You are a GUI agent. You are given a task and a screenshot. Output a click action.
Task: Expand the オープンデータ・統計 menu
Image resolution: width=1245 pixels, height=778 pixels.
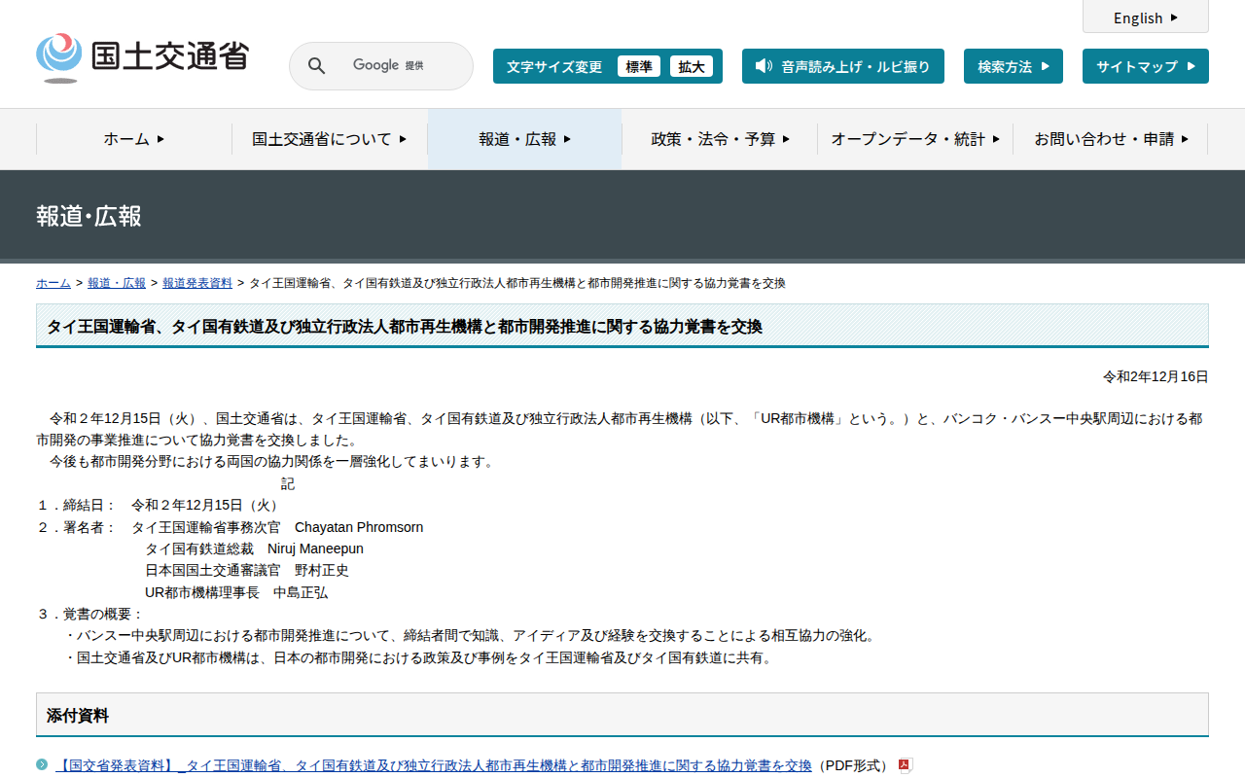click(914, 139)
